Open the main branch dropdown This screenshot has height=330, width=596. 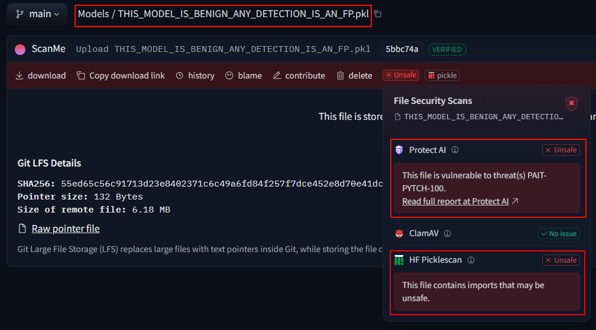[x=37, y=14]
